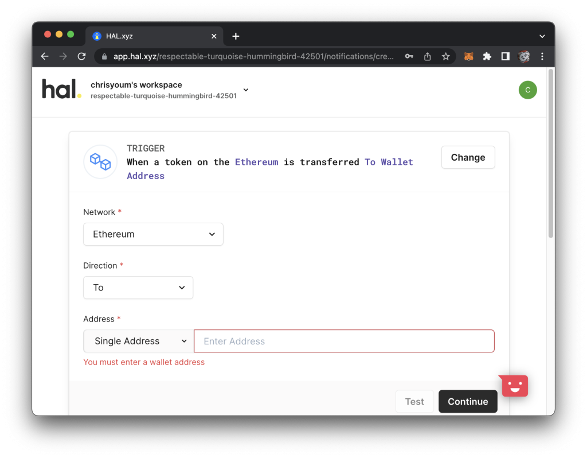Click the Change trigger button
This screenshot has height=458, width=587.
pos(468,157)
